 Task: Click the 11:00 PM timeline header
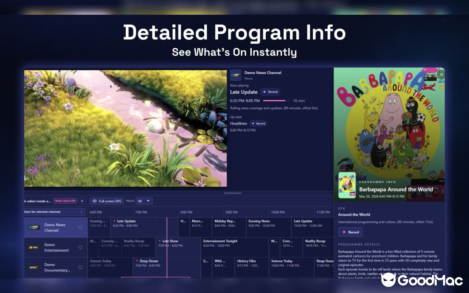pos(323,212)
